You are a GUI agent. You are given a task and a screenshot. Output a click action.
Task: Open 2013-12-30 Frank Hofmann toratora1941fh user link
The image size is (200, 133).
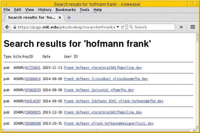(103, 112)
